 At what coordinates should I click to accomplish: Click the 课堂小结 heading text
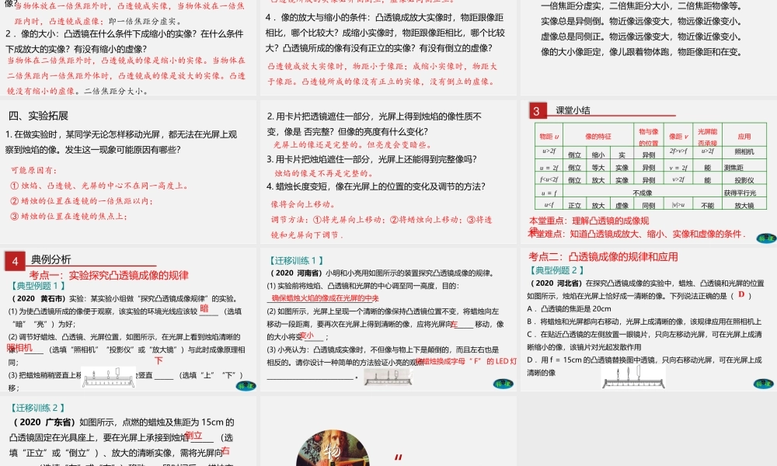(x=573, y=110)
